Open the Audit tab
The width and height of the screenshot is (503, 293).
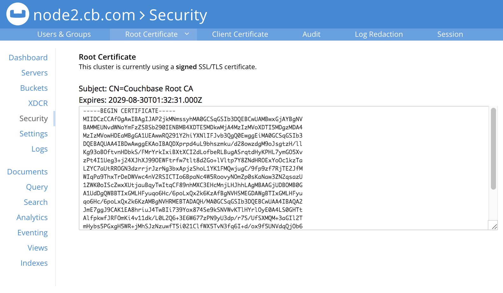click(312, 34)
